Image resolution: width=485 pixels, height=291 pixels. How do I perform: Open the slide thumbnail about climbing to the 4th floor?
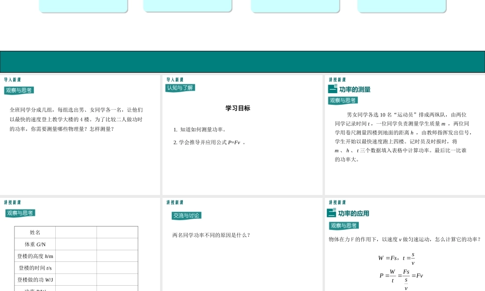pos(80,135)
